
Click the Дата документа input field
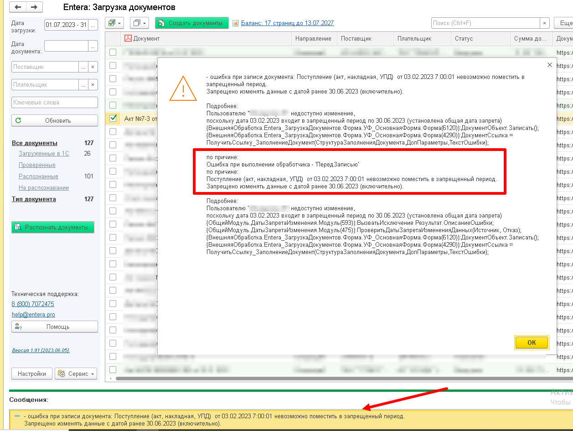66,46
